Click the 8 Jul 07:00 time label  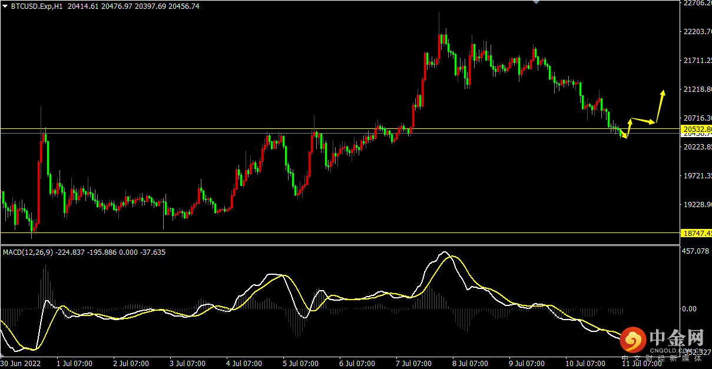pos(470,363)
